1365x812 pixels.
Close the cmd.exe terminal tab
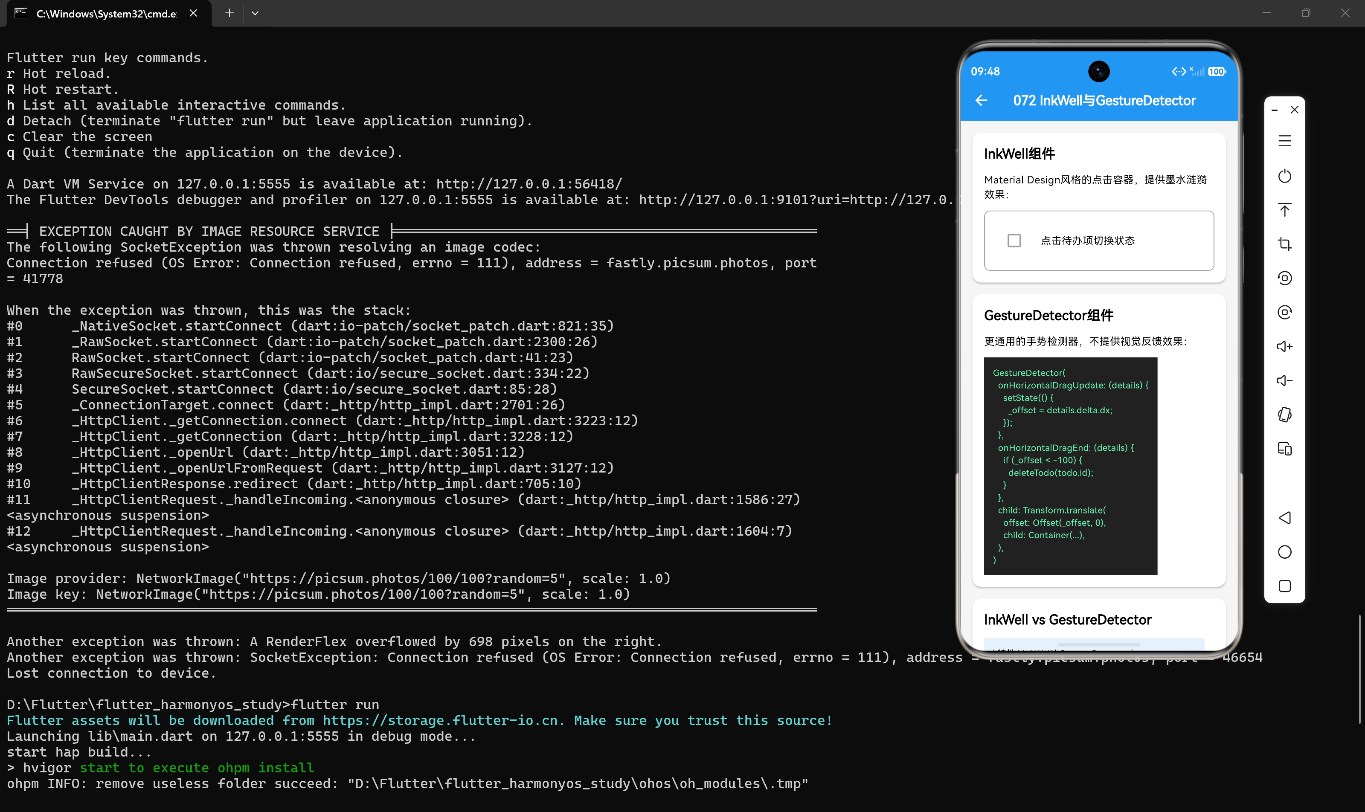tap(193, 13)
